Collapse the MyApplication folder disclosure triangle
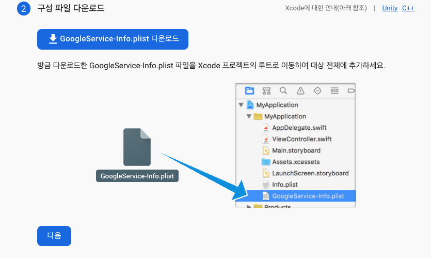This screenshot has height=258, width=431. tap(249, 116)
